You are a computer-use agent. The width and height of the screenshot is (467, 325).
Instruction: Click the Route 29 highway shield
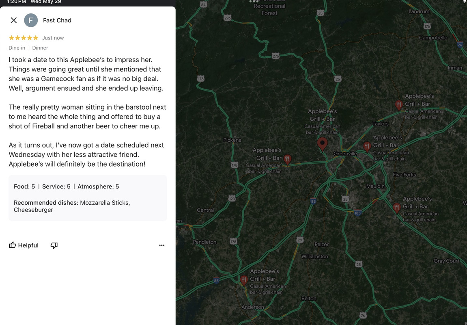[300, 240]
